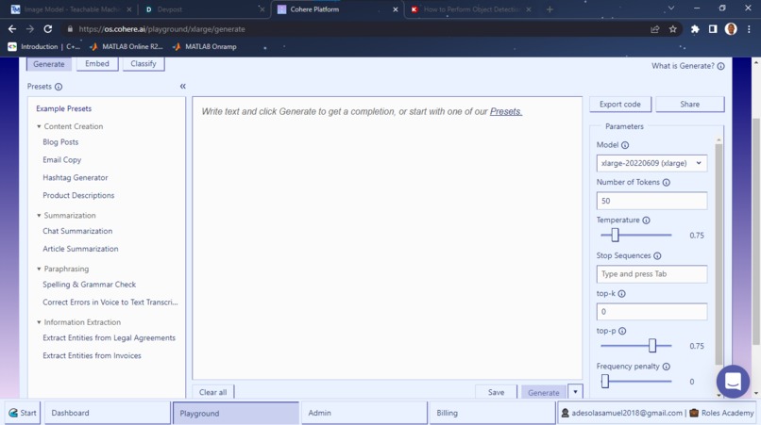Open the Model info tooltip icon
This screenshot has width=761, height=425.
click(x=625, y=145)
